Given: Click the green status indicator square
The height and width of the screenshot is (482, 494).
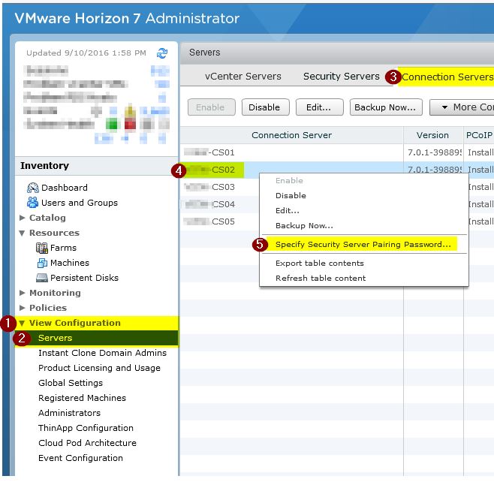Looking at the screenshot, I should [111, 124].
